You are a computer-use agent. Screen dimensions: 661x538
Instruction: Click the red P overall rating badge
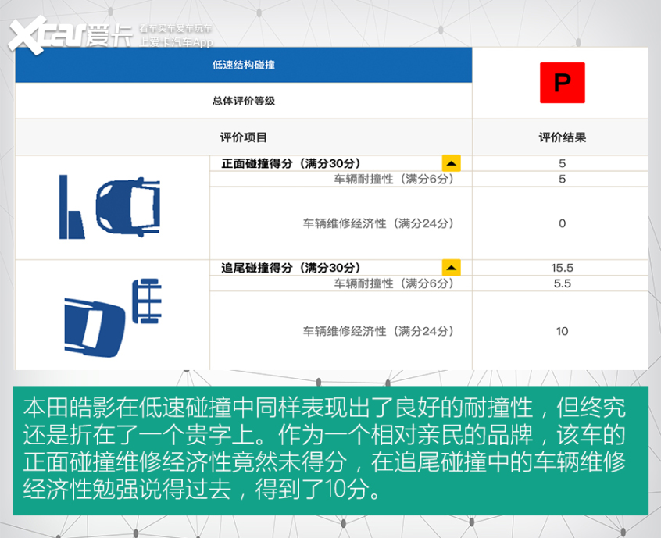click(561, 84)
